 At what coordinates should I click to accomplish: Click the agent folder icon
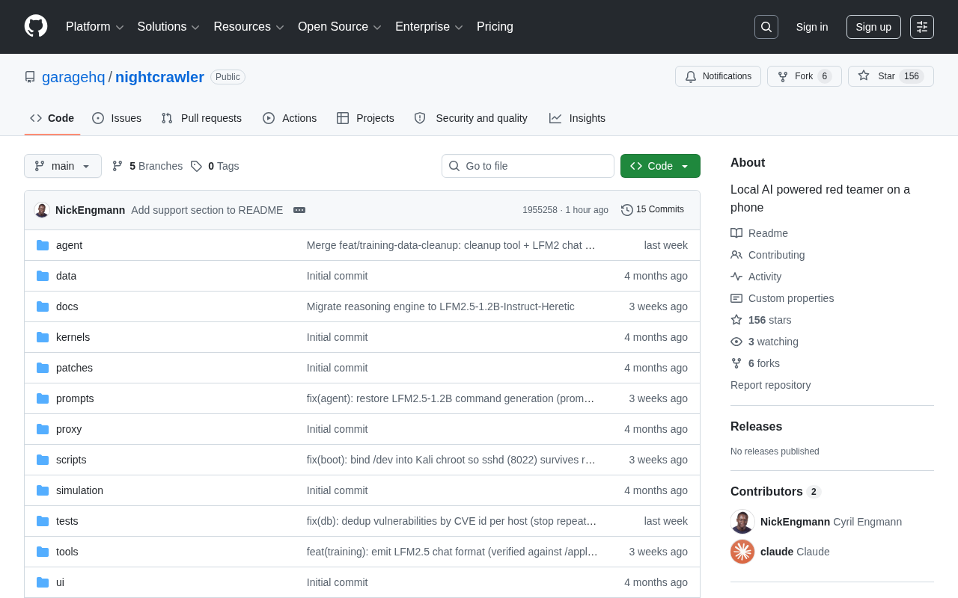click(43, 245)
